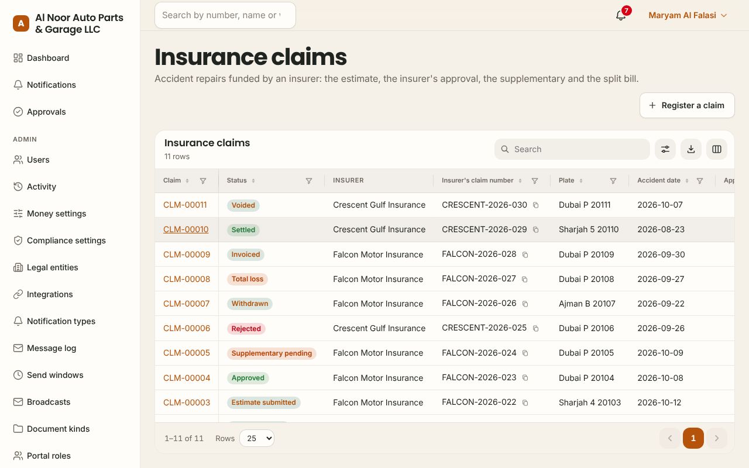Copy claim number FALCON-2026-024
This screenshot has width=749, height=468.
[525, 353]
